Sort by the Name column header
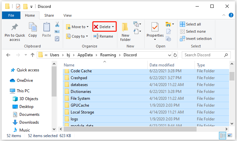 pos(69,65)
